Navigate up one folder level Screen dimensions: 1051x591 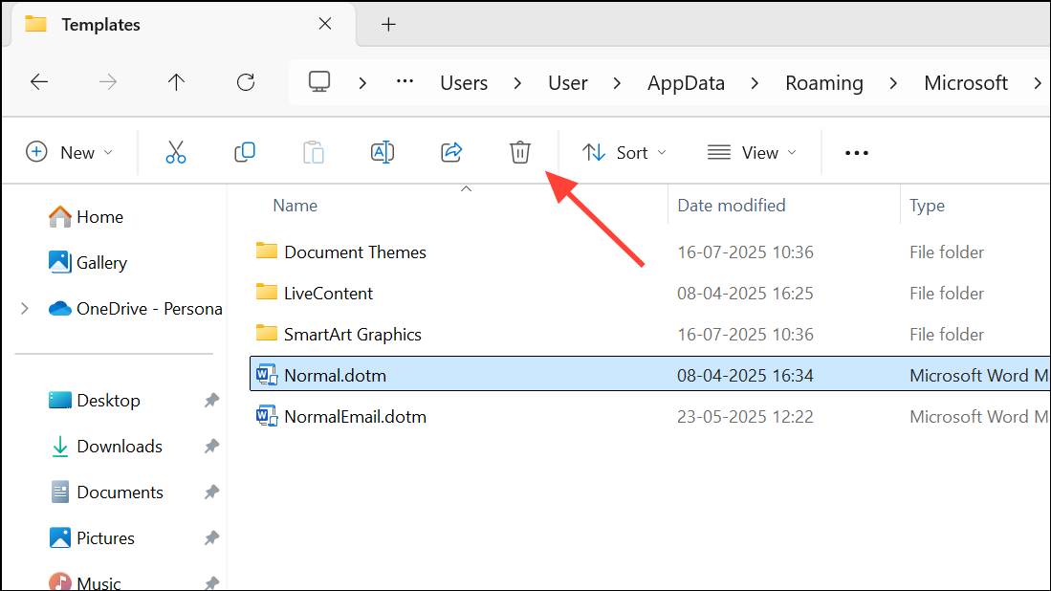176,82
